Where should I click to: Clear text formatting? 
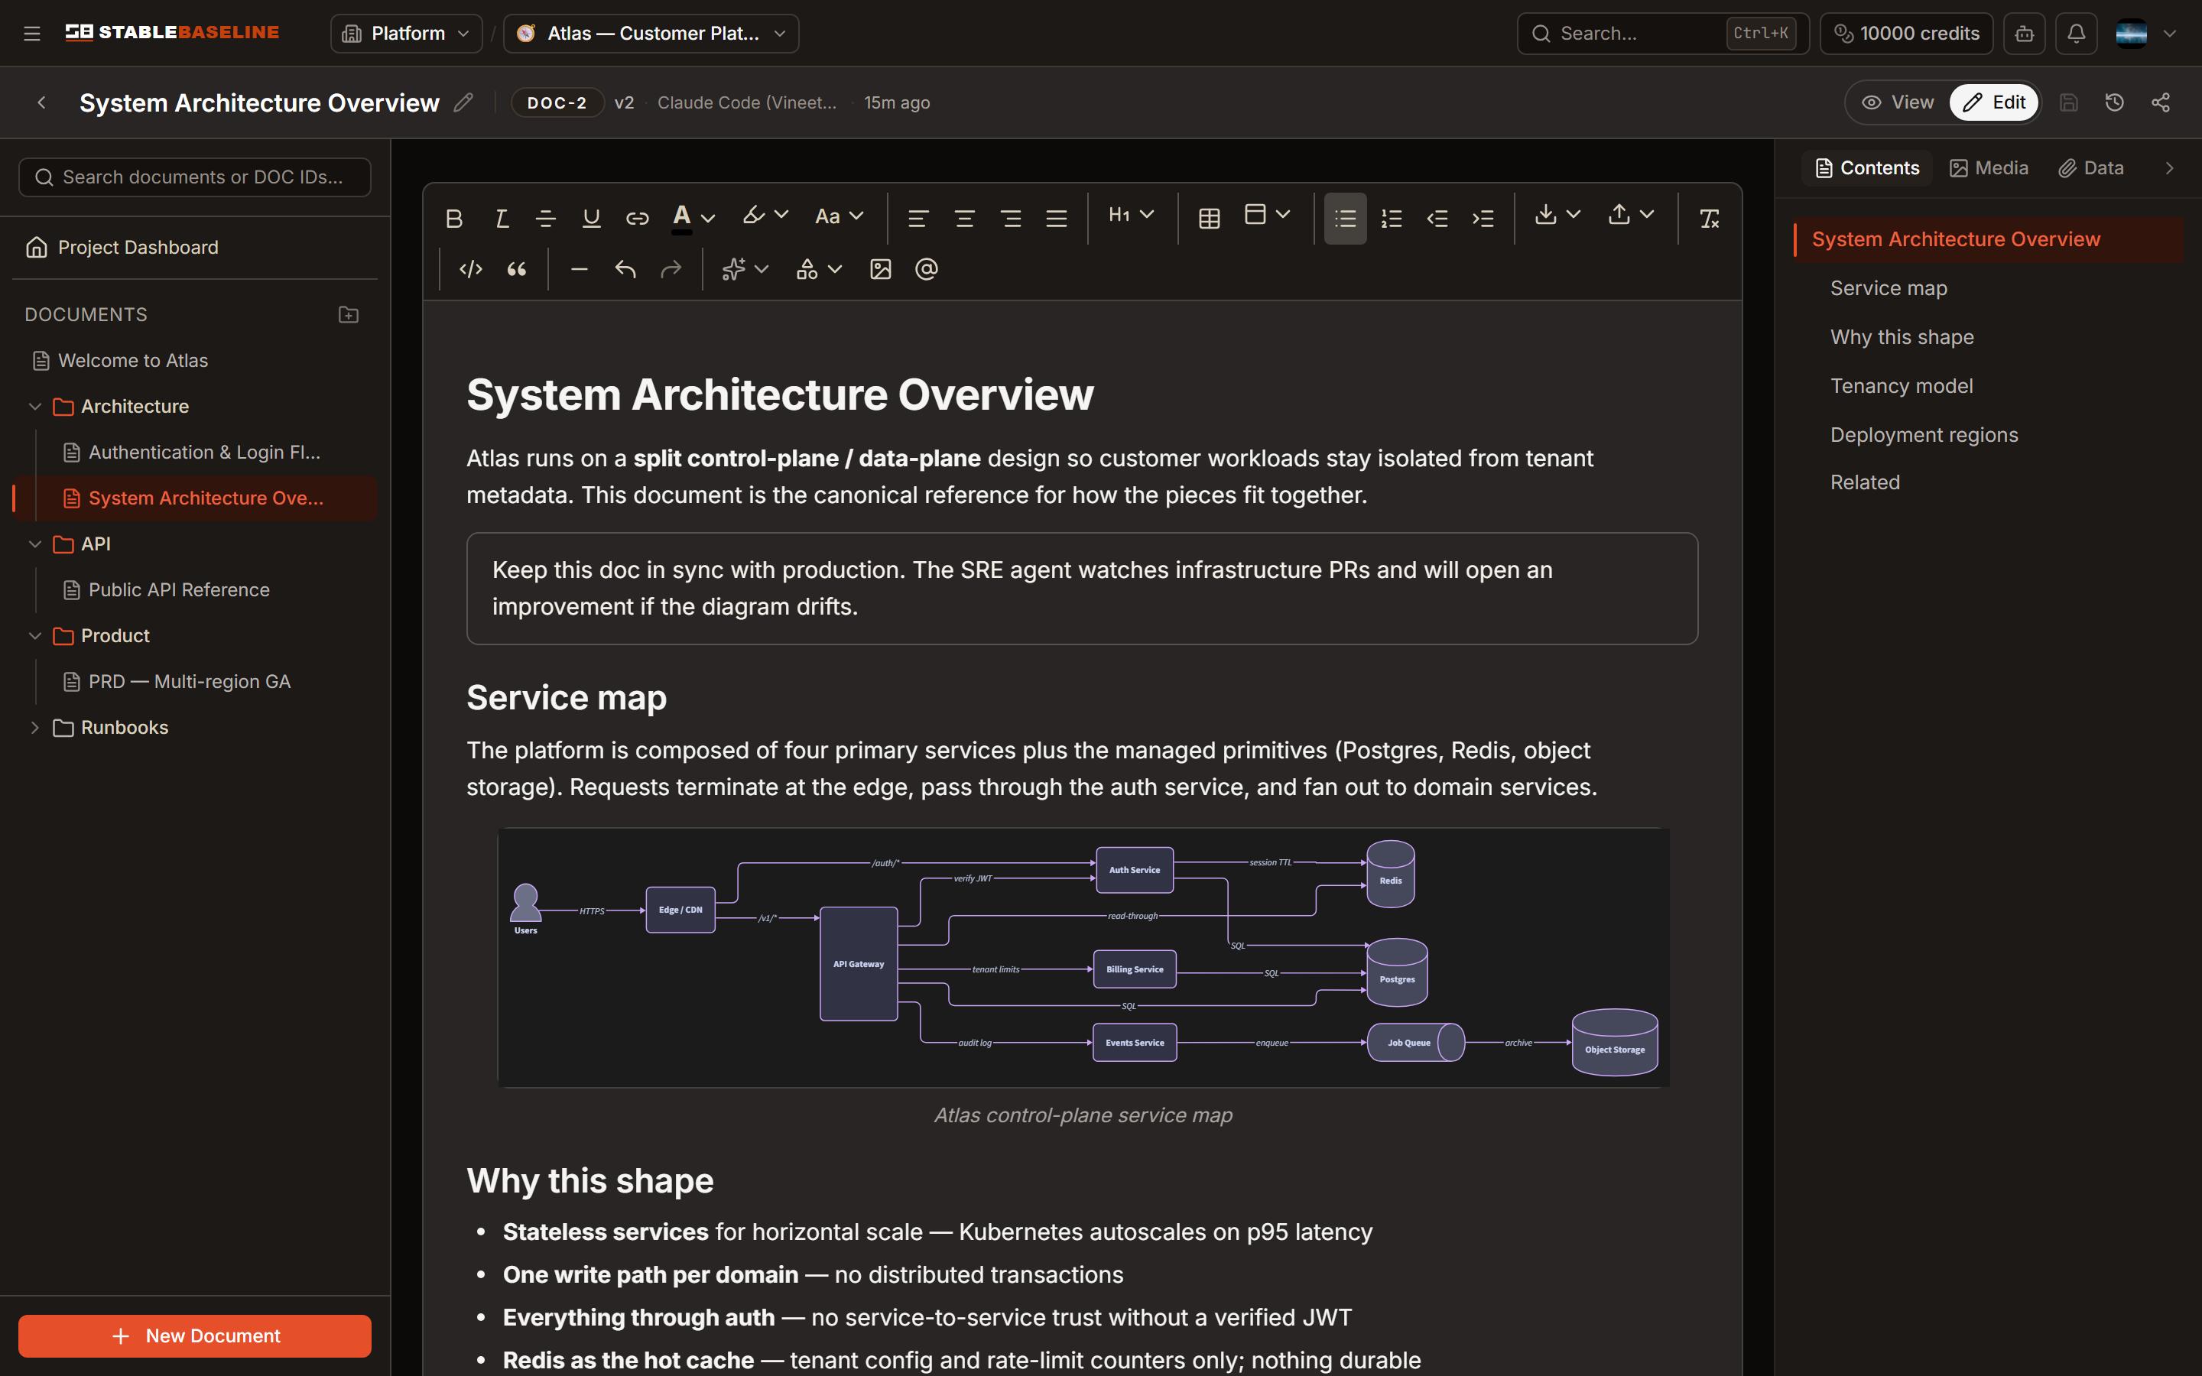point(1709,219)
